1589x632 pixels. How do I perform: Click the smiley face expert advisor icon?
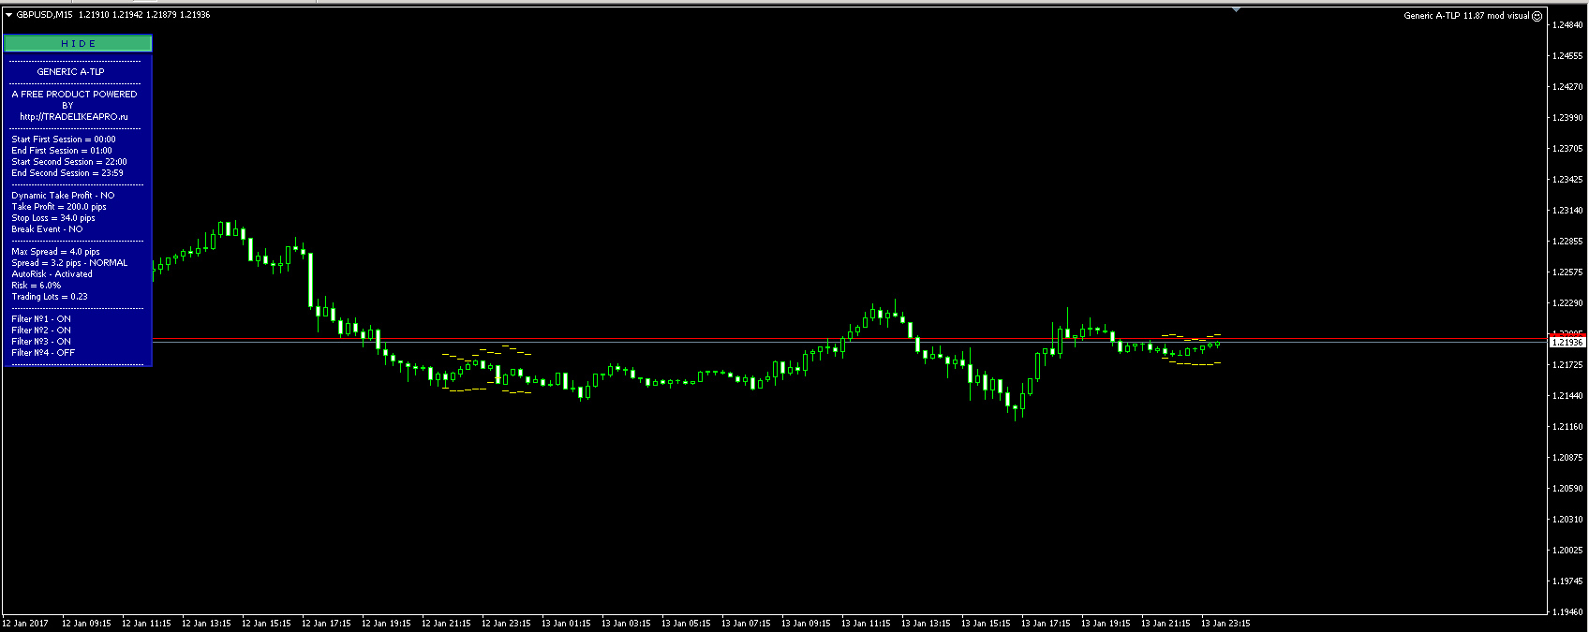coord(1537,16)
